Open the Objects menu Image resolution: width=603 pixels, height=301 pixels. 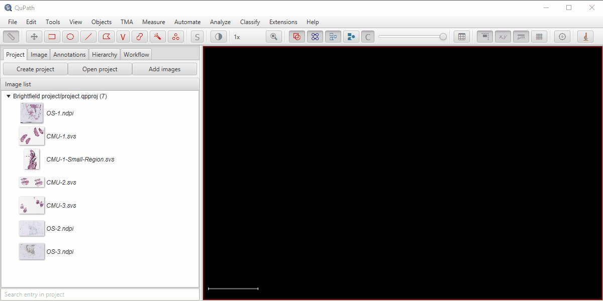tap(102, 22)
